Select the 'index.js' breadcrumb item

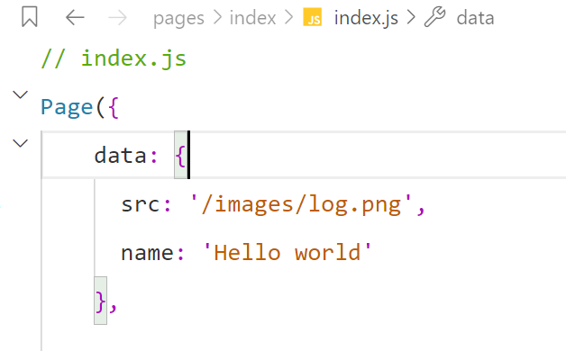pyautogui.click(x=366, y=18)
